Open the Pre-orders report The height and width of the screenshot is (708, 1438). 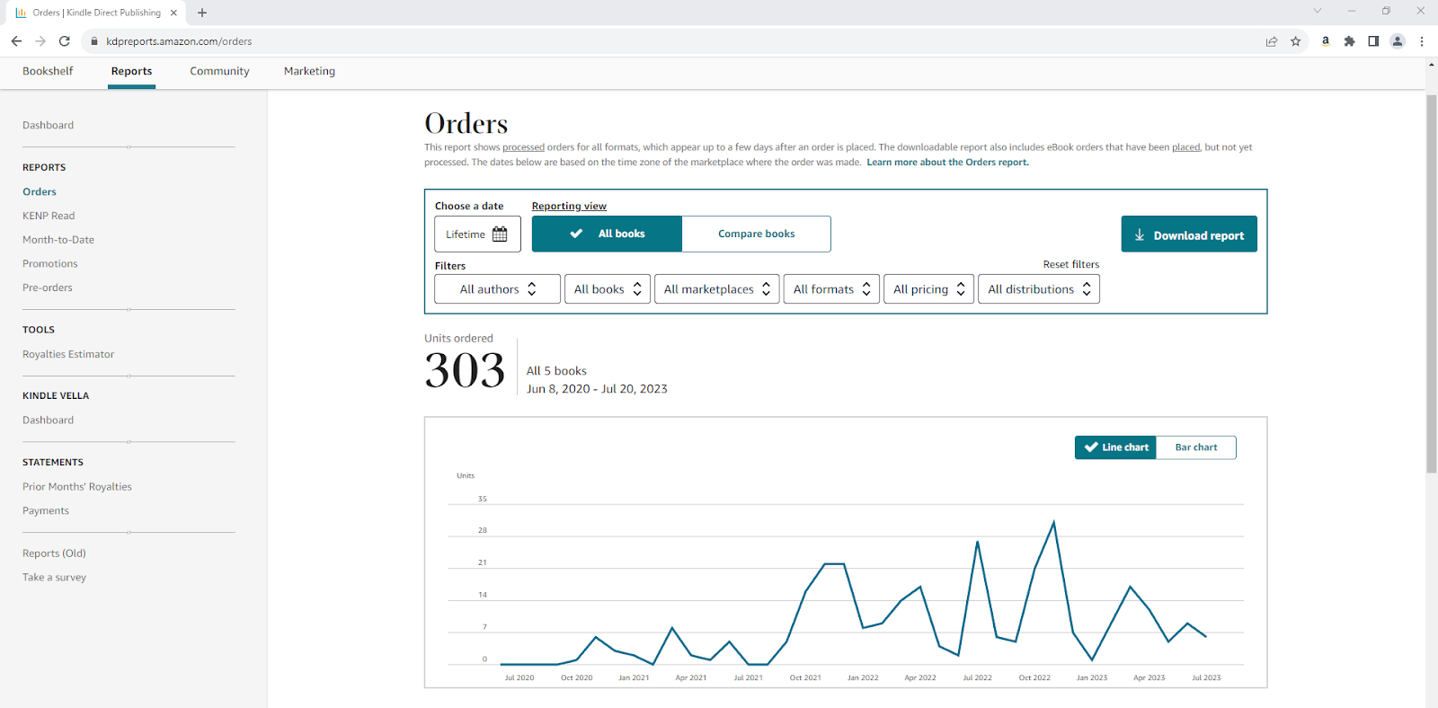(48, 288)
